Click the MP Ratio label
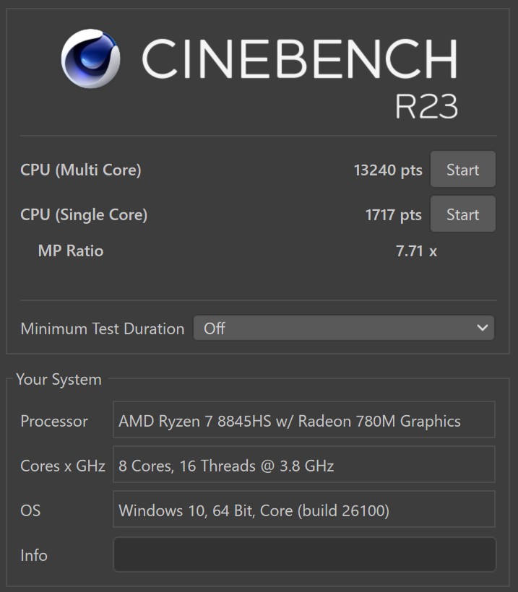The image size is (518, 592). point(71,251)
